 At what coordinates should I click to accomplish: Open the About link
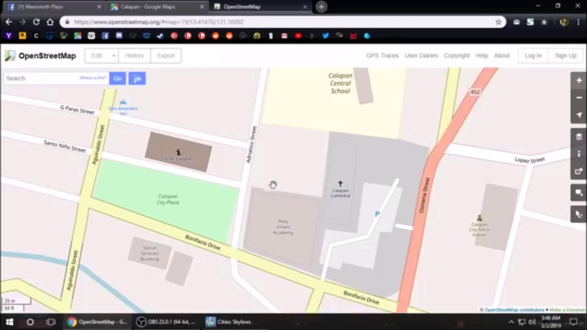coord(502,55)
